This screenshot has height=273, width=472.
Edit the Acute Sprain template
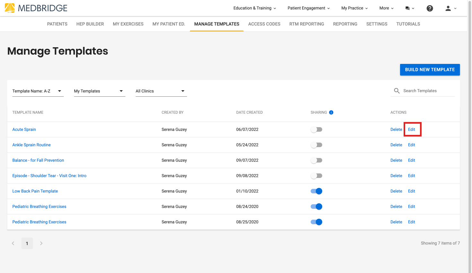point(412,129)
